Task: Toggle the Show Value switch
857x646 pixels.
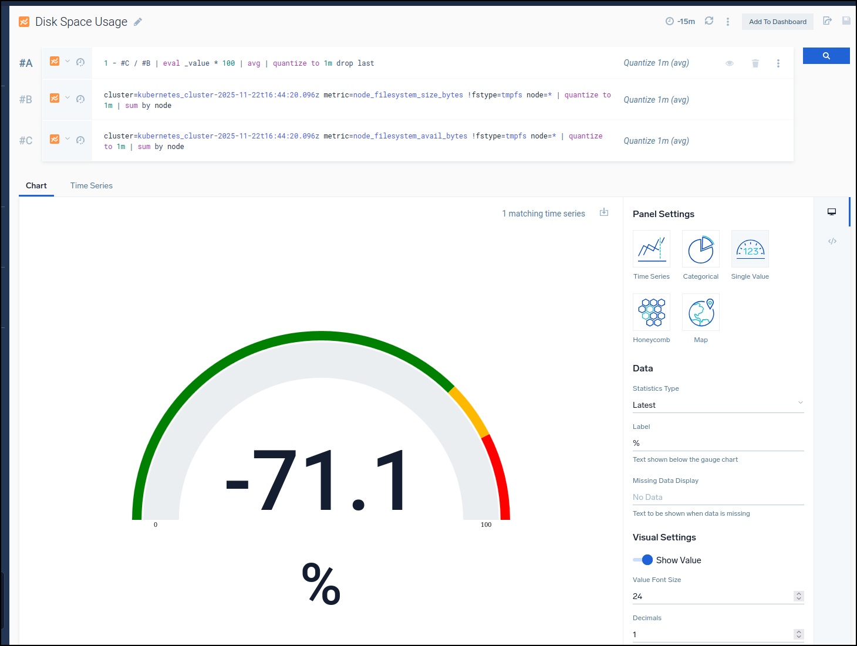Action: (x=643, y=560)
